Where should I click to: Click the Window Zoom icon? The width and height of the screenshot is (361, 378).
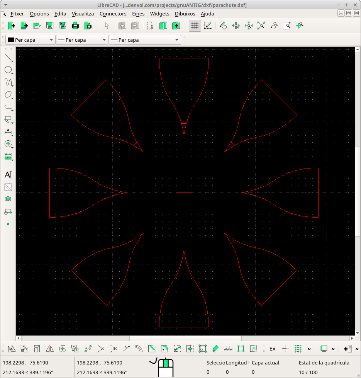click(287, 26)
